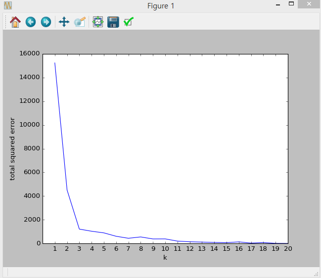Reset the plot to original home view
This screenshot has height=278, width=321.
tap(15, 22)
